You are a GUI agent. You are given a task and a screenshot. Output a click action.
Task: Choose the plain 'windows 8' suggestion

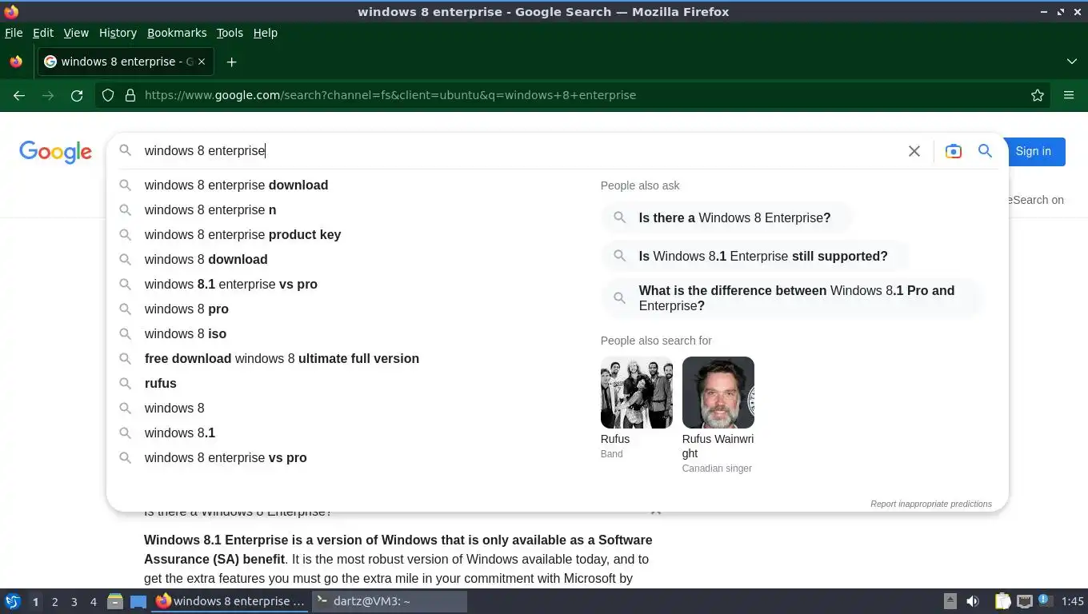(174, 408)
